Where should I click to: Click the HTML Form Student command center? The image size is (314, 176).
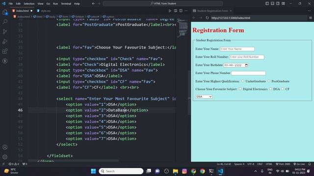click(x=163, y=3)
